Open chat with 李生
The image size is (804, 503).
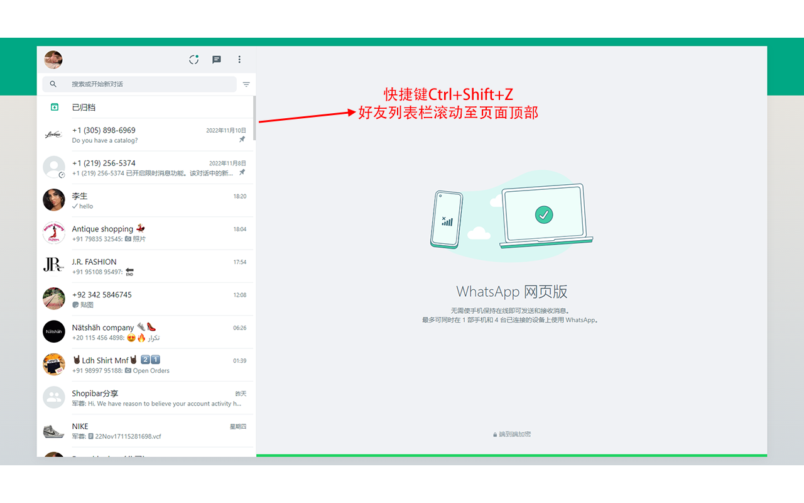[146, 200]
